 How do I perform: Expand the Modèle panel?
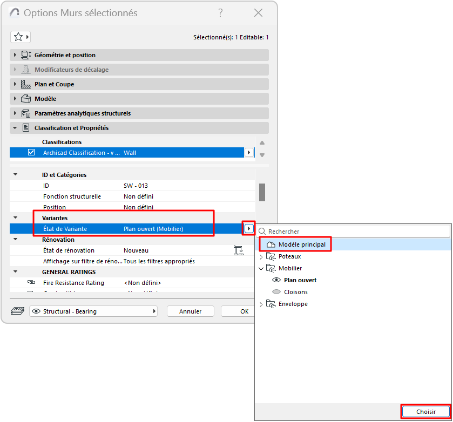15,99
